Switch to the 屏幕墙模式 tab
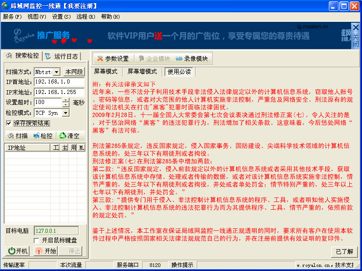362x271 pixels. pos(142,72)
